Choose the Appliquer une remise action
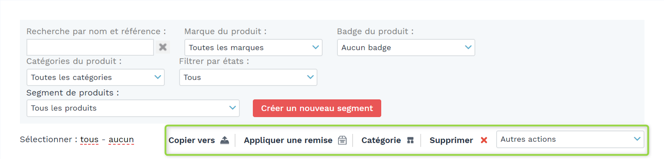Viewport: 664px width, 159px height. pos(288,140)
